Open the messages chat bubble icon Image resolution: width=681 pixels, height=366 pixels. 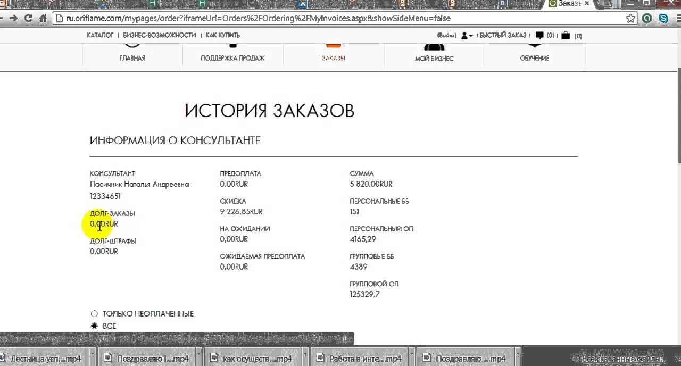coord(539,36)
